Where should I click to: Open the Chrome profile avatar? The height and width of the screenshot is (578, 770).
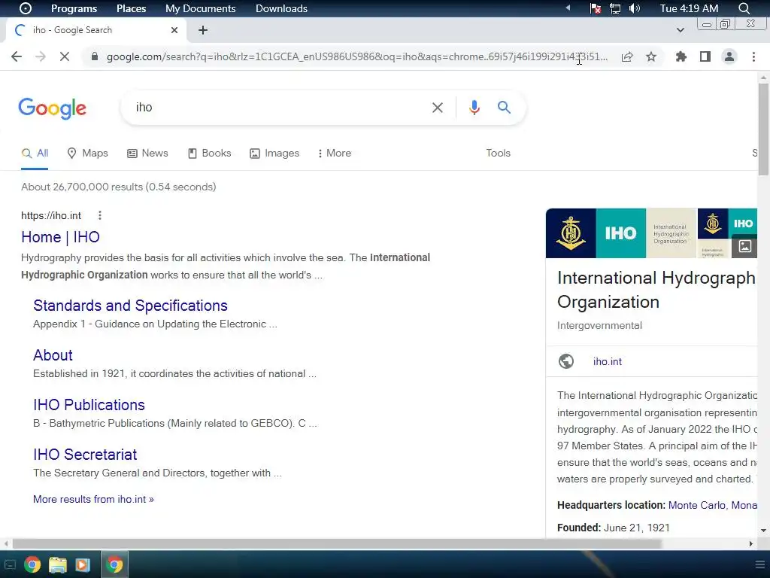(x=729, y=56)
